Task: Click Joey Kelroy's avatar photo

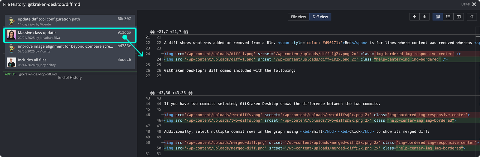Action: point(11,62)
